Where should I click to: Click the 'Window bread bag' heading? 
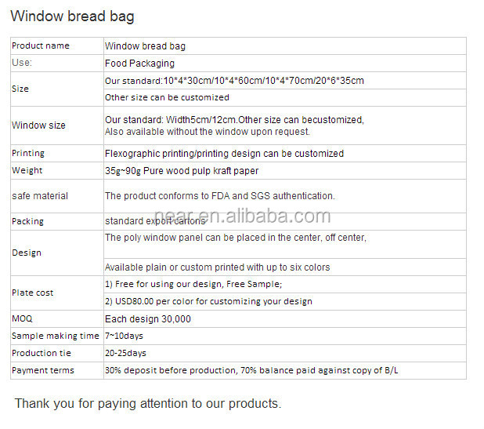click(72, 16)
